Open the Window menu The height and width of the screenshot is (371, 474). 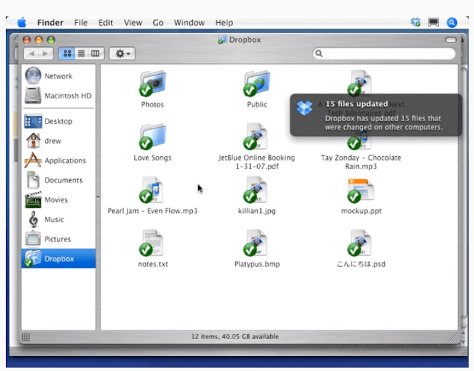click(189, 23)
